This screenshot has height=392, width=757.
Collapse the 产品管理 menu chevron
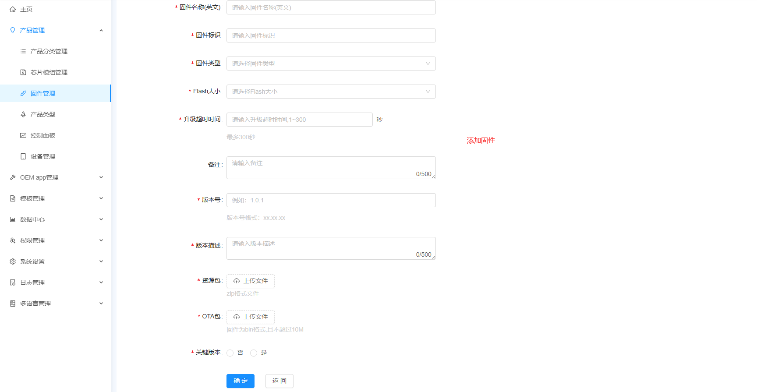[101, 30]
